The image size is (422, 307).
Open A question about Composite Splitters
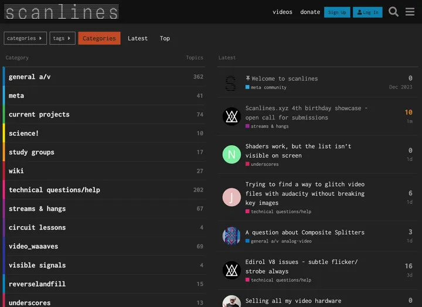click(305, 232)
